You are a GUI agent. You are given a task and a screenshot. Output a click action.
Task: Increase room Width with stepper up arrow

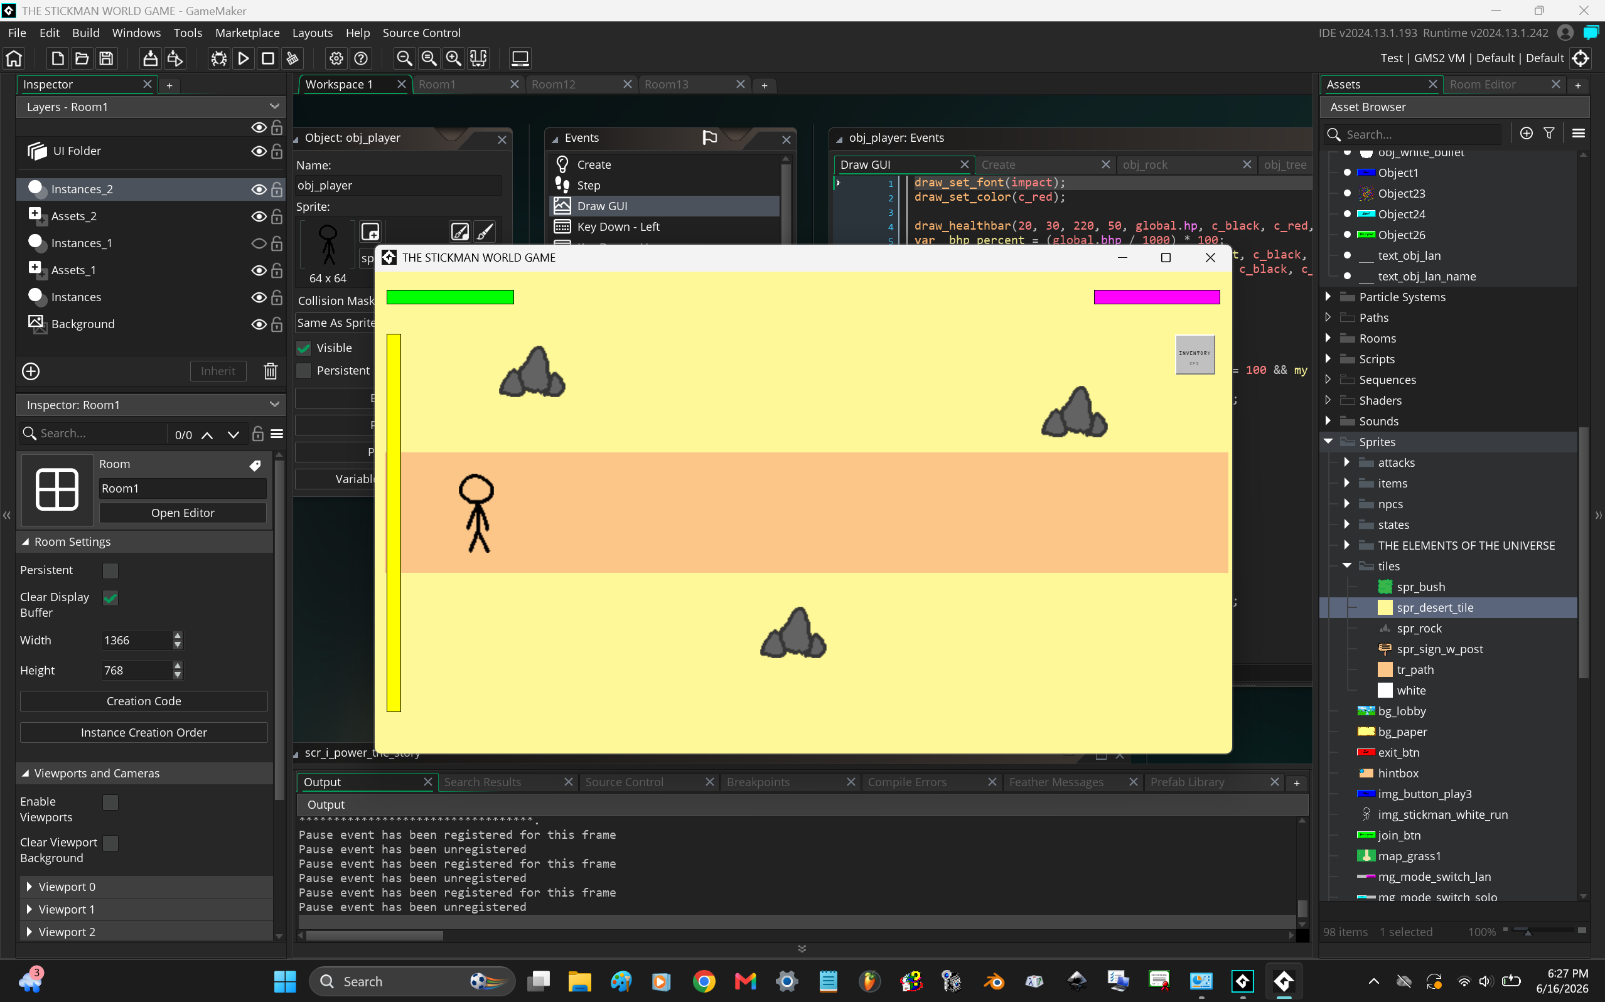tap(177, 636)
